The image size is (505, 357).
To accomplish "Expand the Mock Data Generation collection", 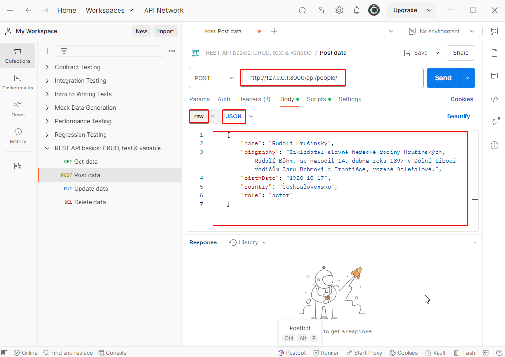I will [47, 108].
